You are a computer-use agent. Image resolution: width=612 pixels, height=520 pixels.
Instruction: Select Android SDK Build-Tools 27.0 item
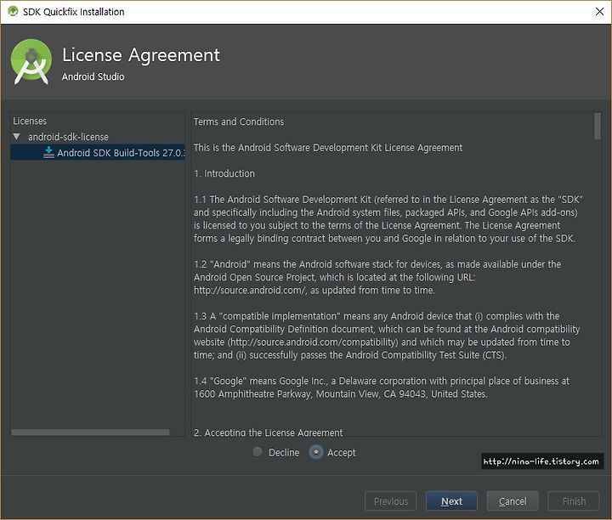[98, 153]
